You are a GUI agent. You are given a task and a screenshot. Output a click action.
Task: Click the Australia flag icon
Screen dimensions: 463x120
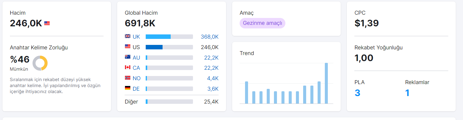click(128, 57)
